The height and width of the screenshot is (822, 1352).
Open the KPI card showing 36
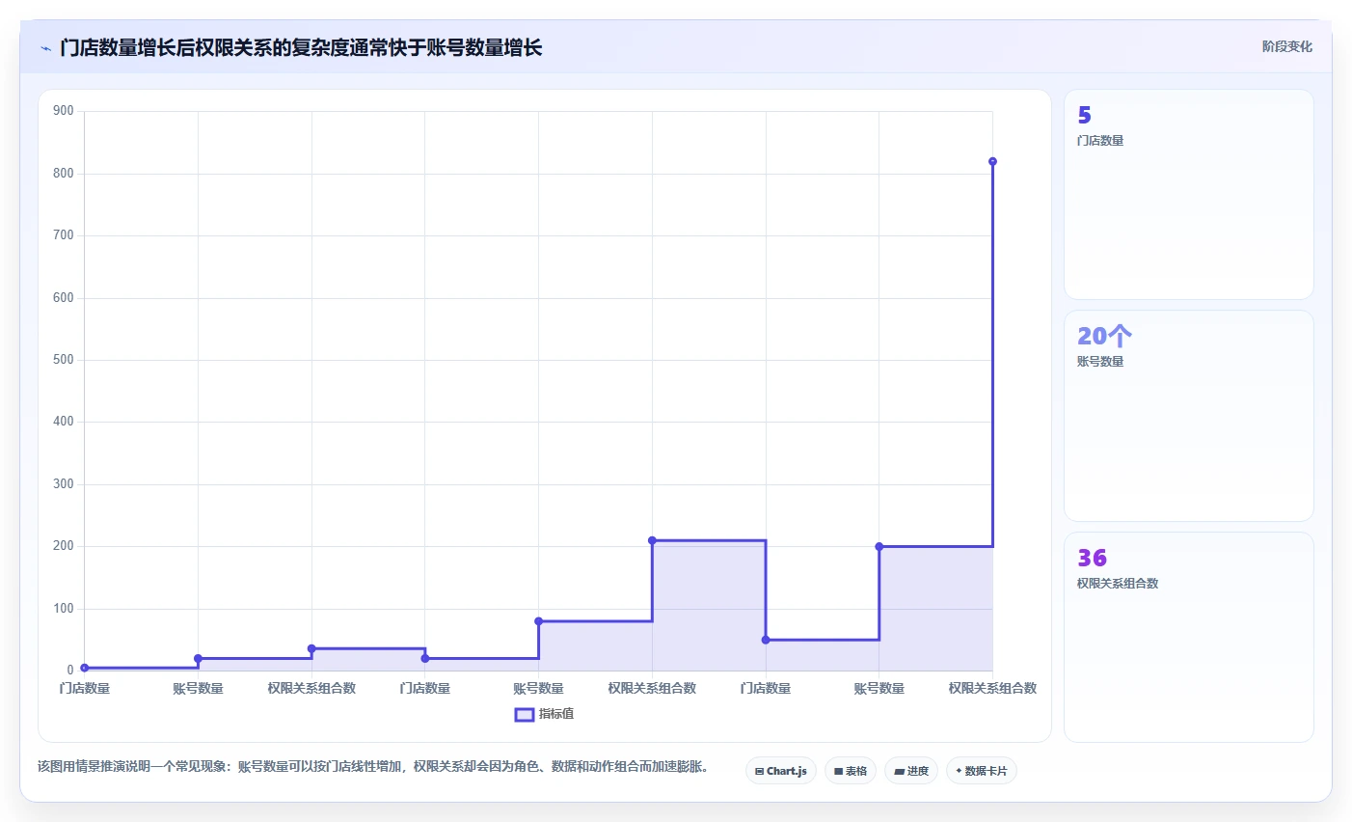[1189, 638]
